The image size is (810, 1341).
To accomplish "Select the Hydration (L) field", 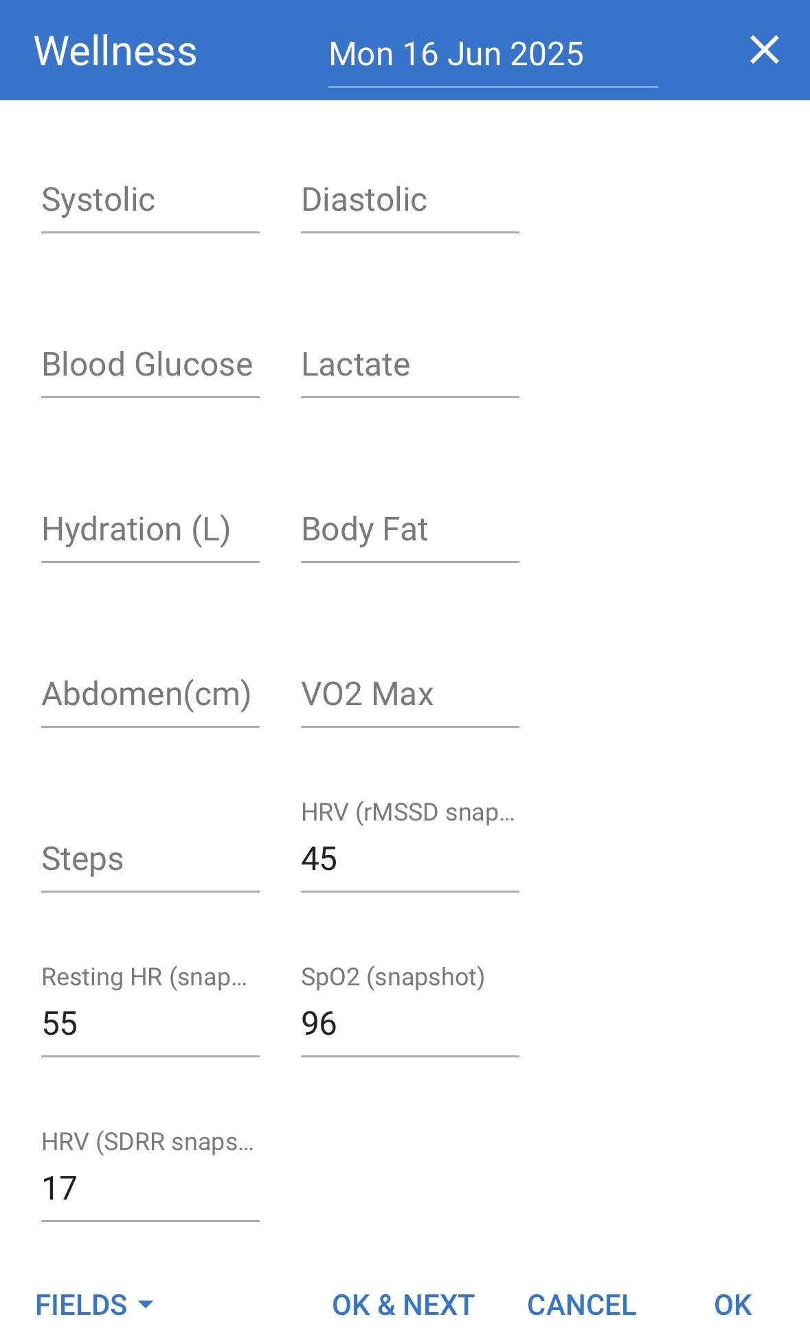I will coord(150,530).
